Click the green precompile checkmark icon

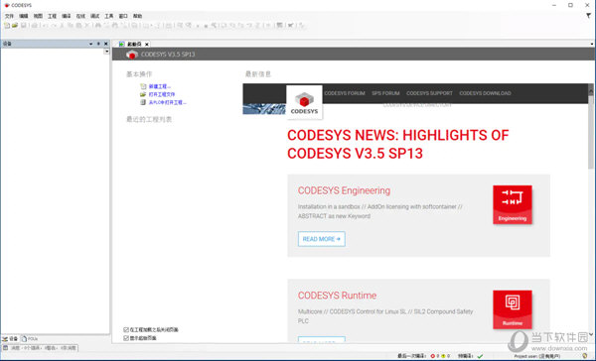[x=480, y=356]
